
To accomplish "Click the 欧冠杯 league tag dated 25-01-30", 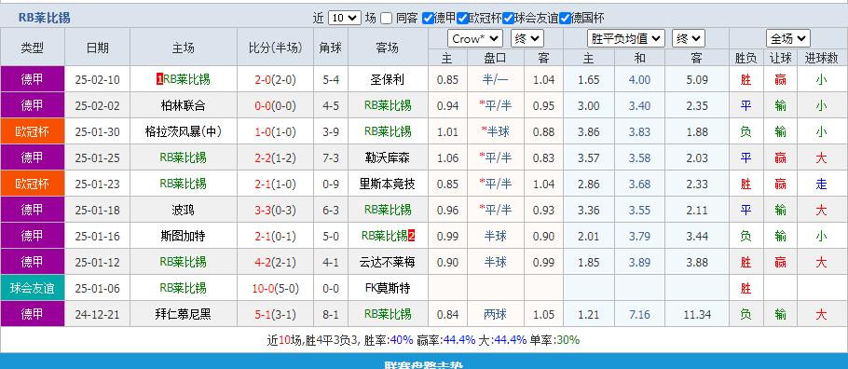I will pos(33,131).
